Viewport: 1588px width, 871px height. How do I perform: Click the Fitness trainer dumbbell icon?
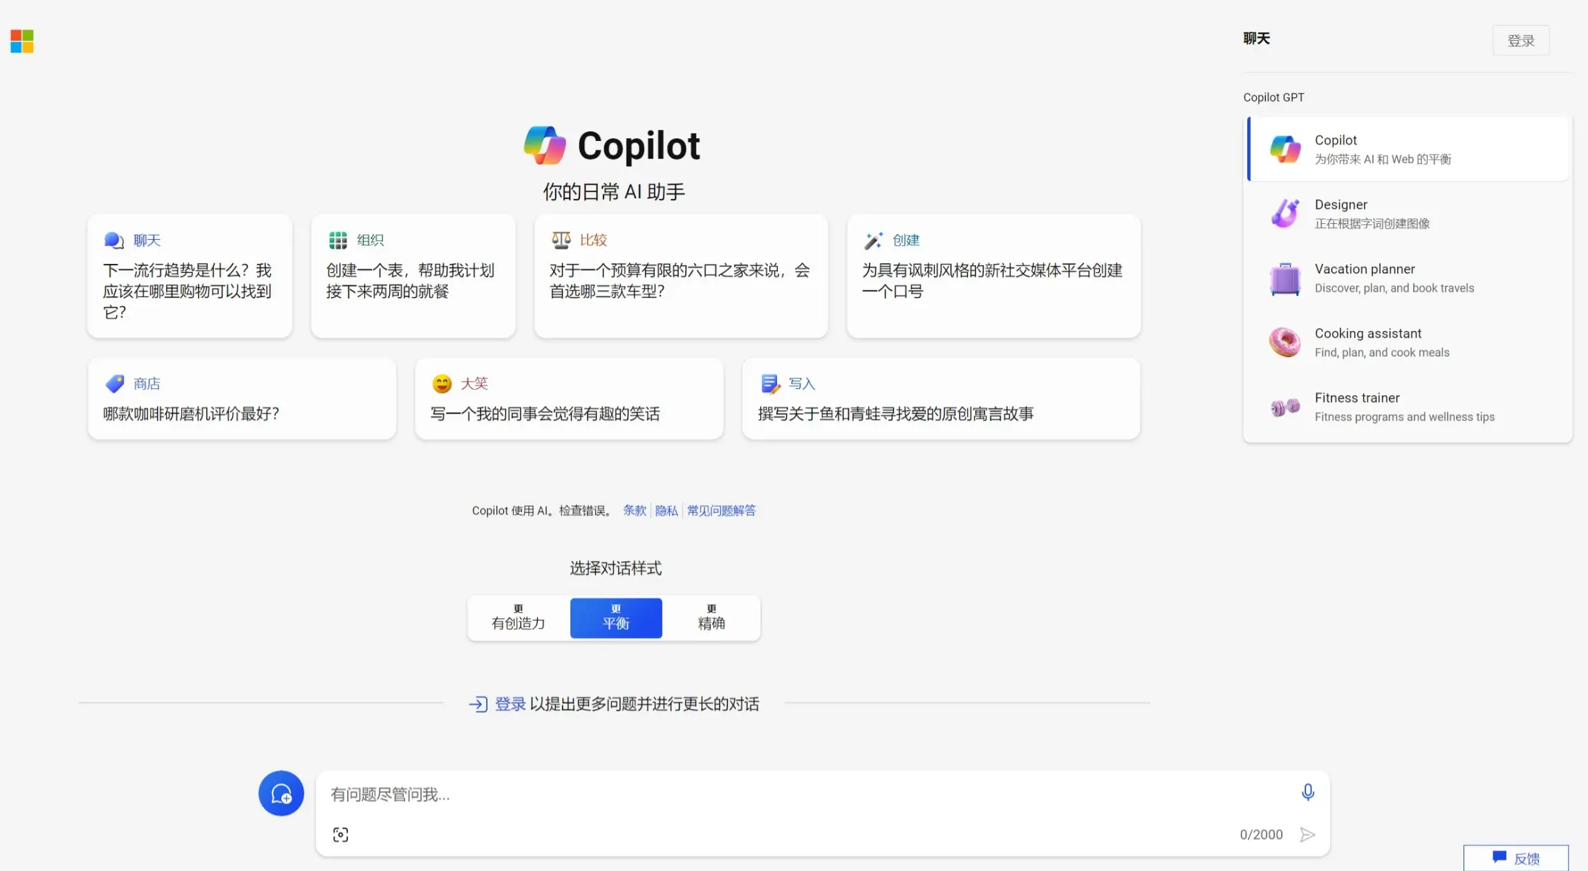[1285, 408]
